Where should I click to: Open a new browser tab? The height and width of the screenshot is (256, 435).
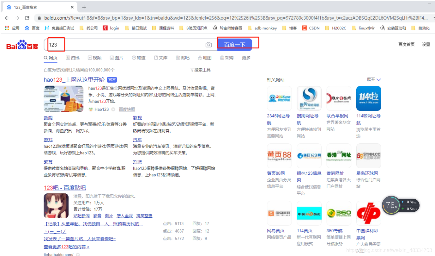coord(84,7)
